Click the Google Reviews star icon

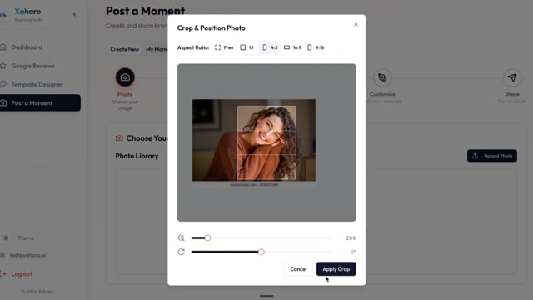(3, 66)
